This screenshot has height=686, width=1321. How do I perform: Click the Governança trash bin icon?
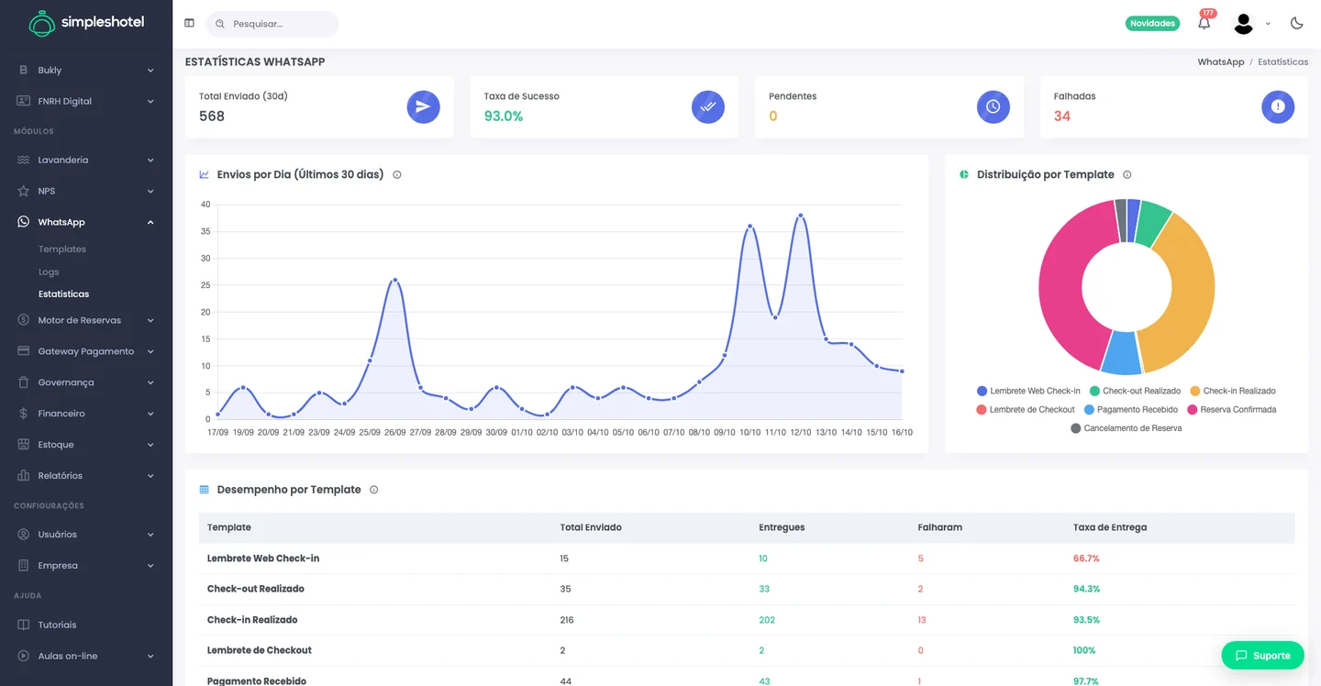pos(24,382)
